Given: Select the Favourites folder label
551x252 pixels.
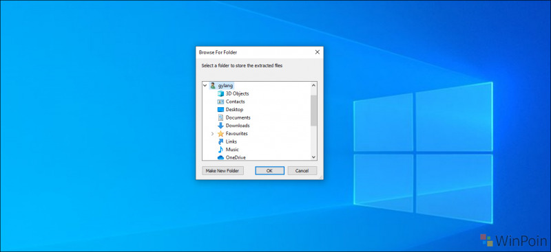Looking at the screenshot, I should coord(236,134).
